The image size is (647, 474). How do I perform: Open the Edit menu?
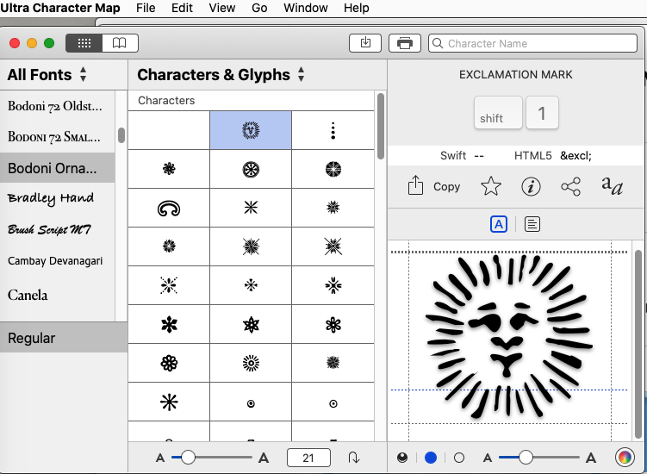182,8
